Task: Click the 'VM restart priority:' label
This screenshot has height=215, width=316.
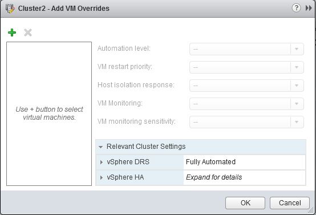Action: click(125, 67)
